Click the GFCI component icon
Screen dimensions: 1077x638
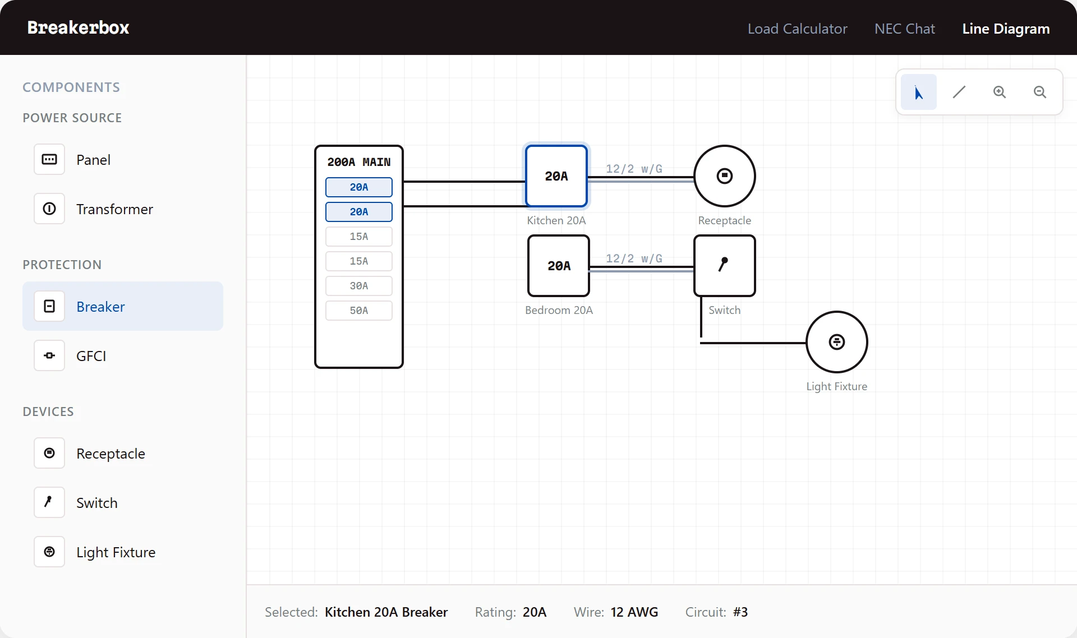pyautogui.click(x=49, y=356)
